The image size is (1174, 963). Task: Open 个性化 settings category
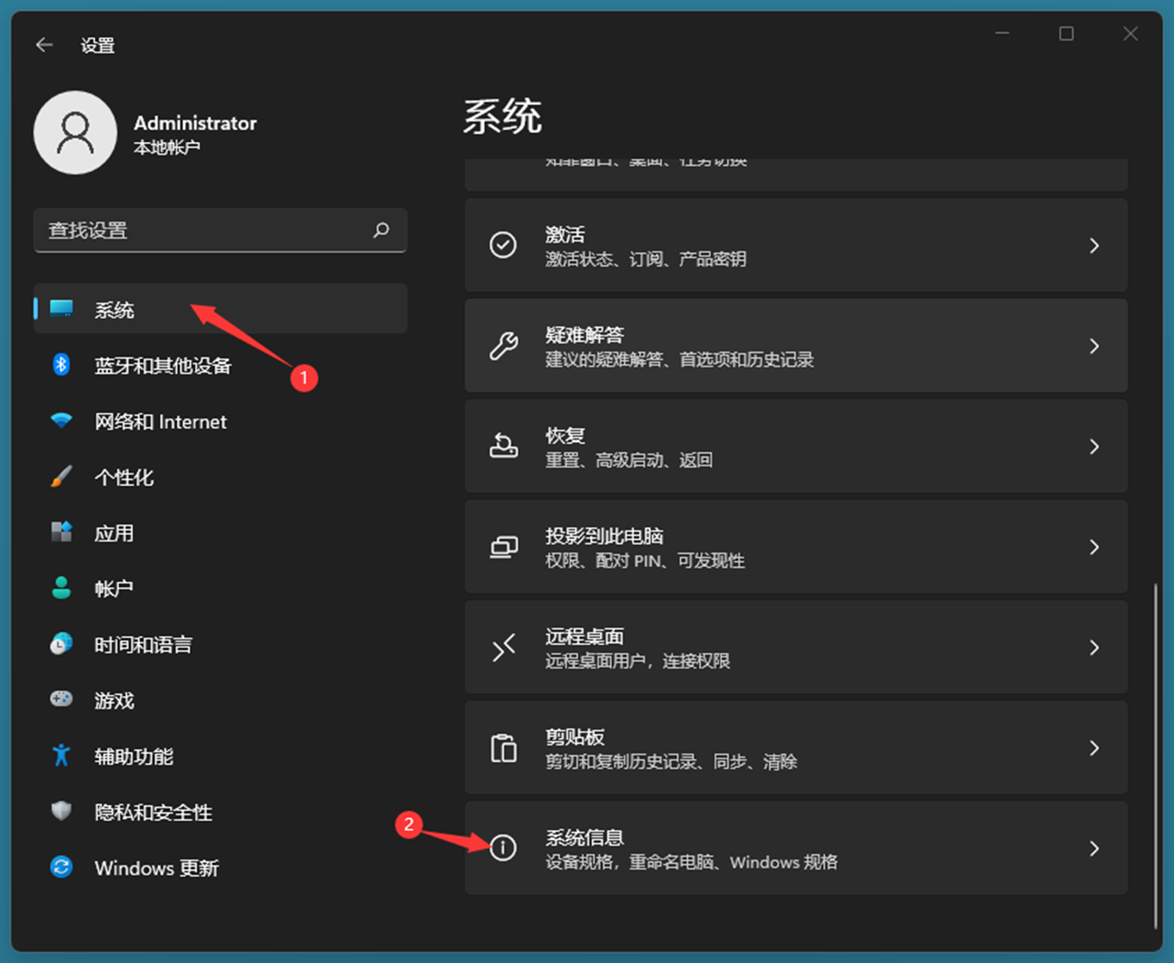tap(221, 476)
